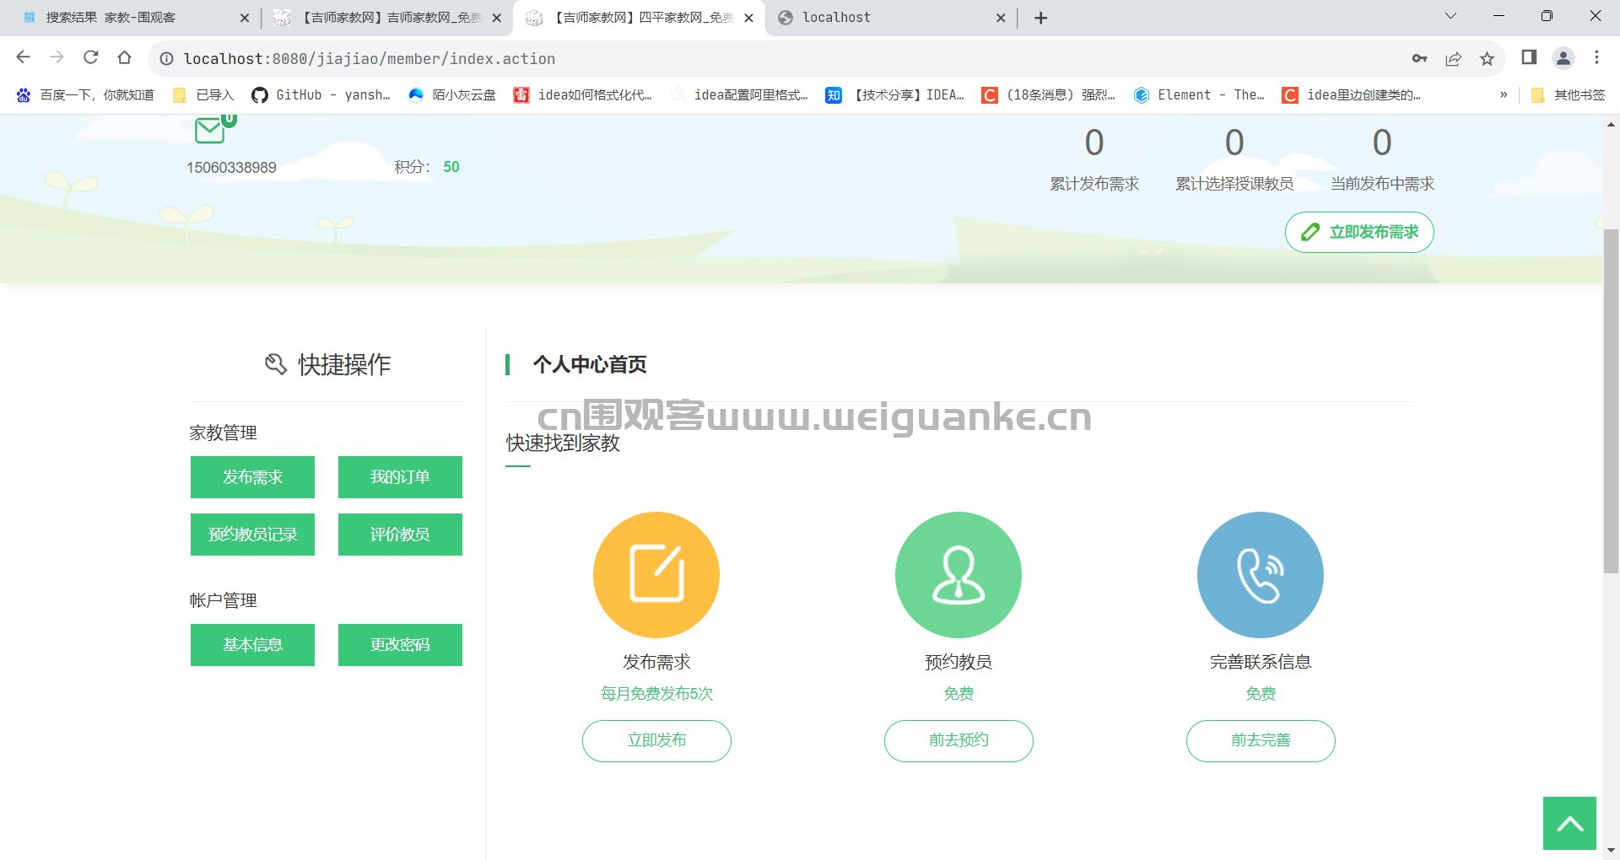The image size is (1620, 860).
Task: Switch to the localhost tab
Action: 892,18
